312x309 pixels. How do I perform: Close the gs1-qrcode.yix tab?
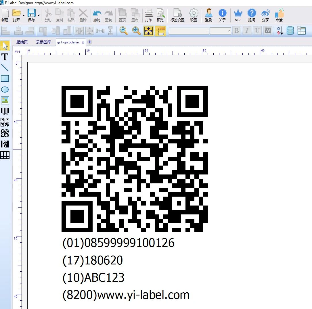(x=83, y=42)
